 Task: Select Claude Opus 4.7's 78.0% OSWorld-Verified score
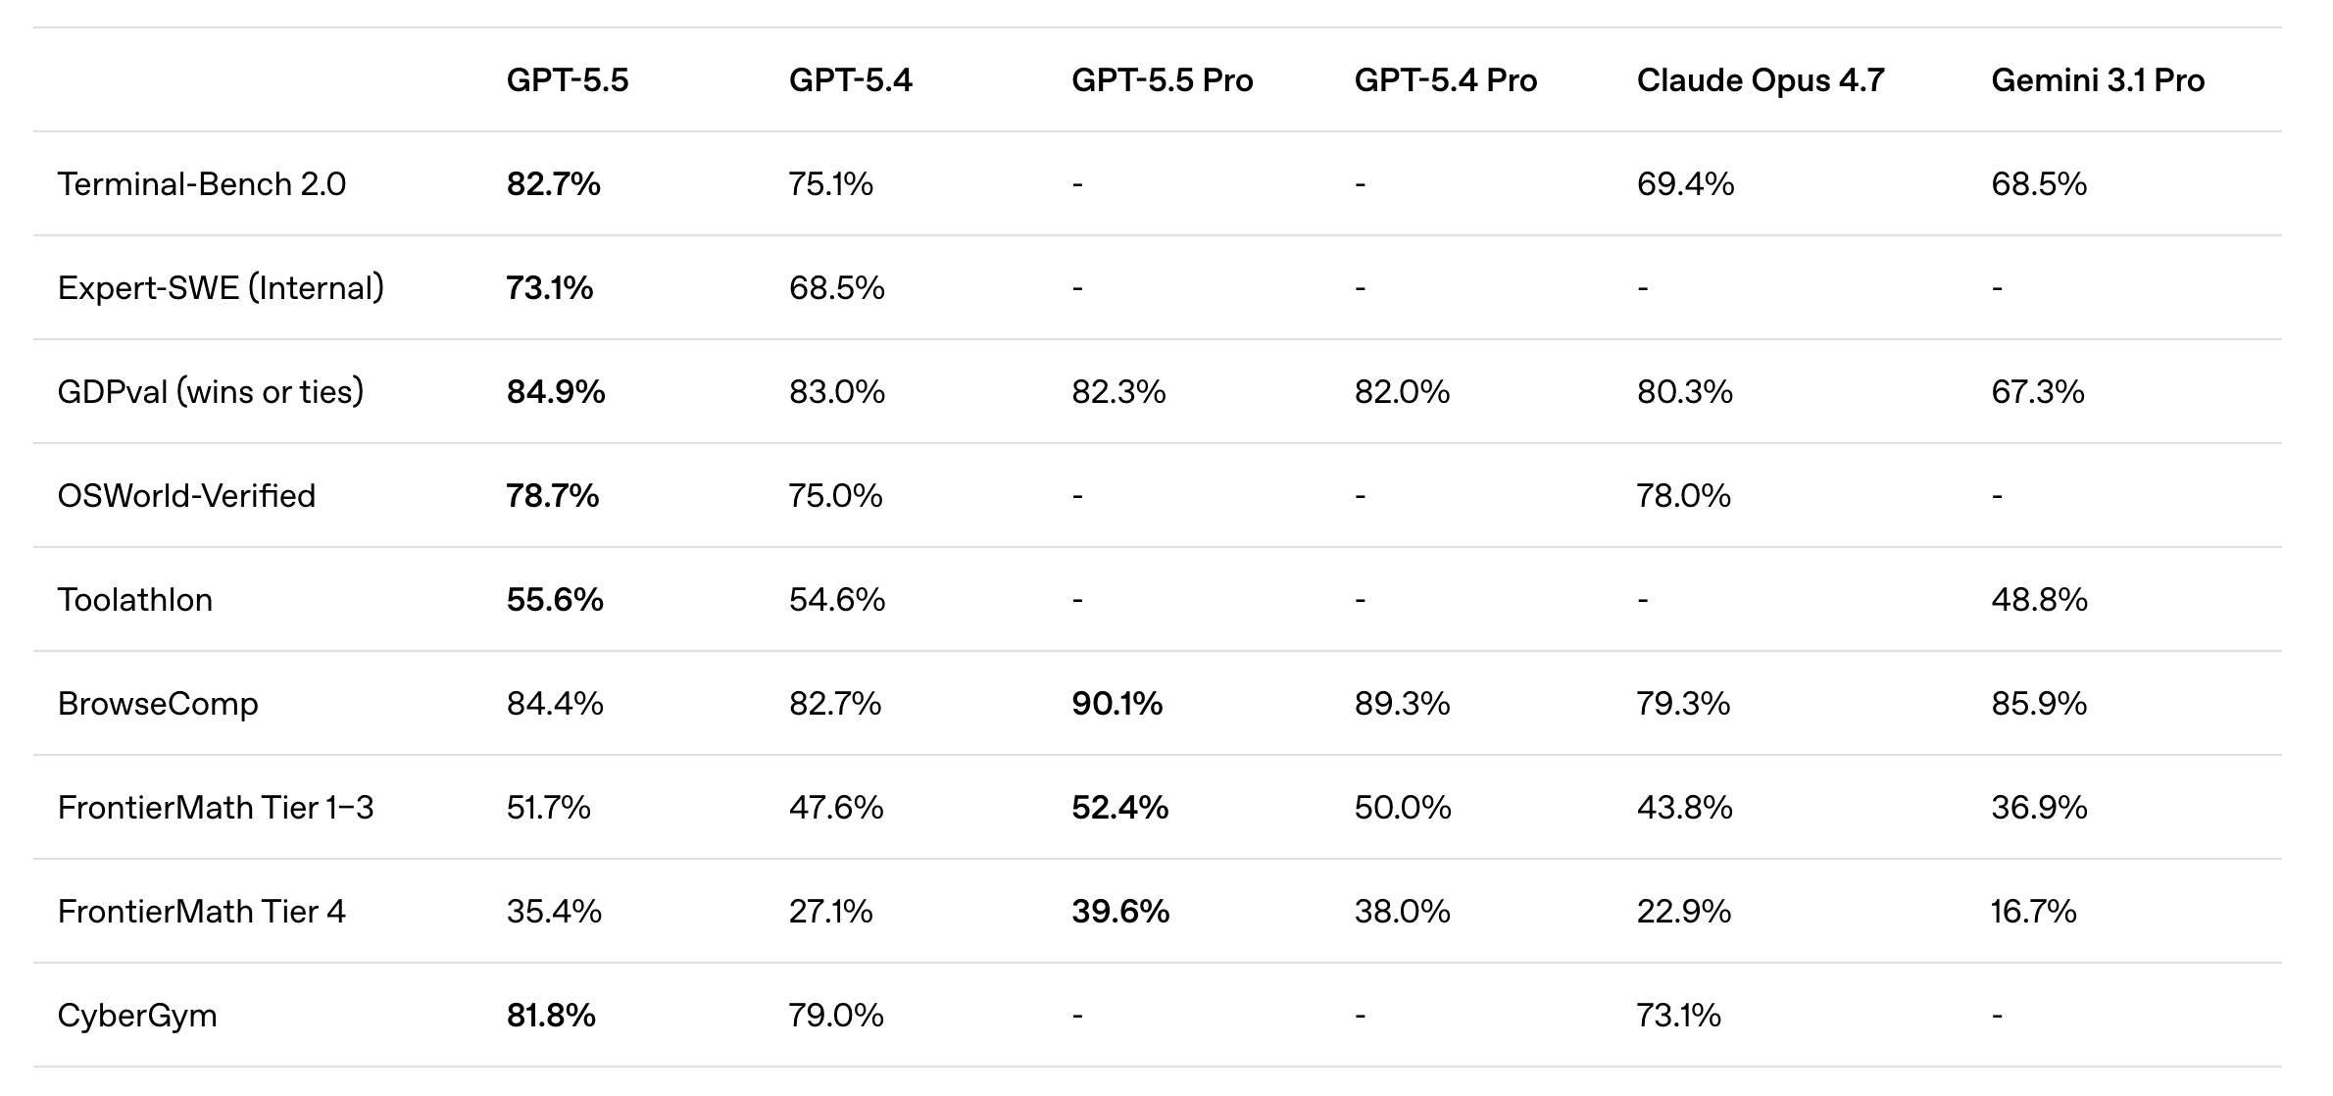click(x=1683, y=496)
